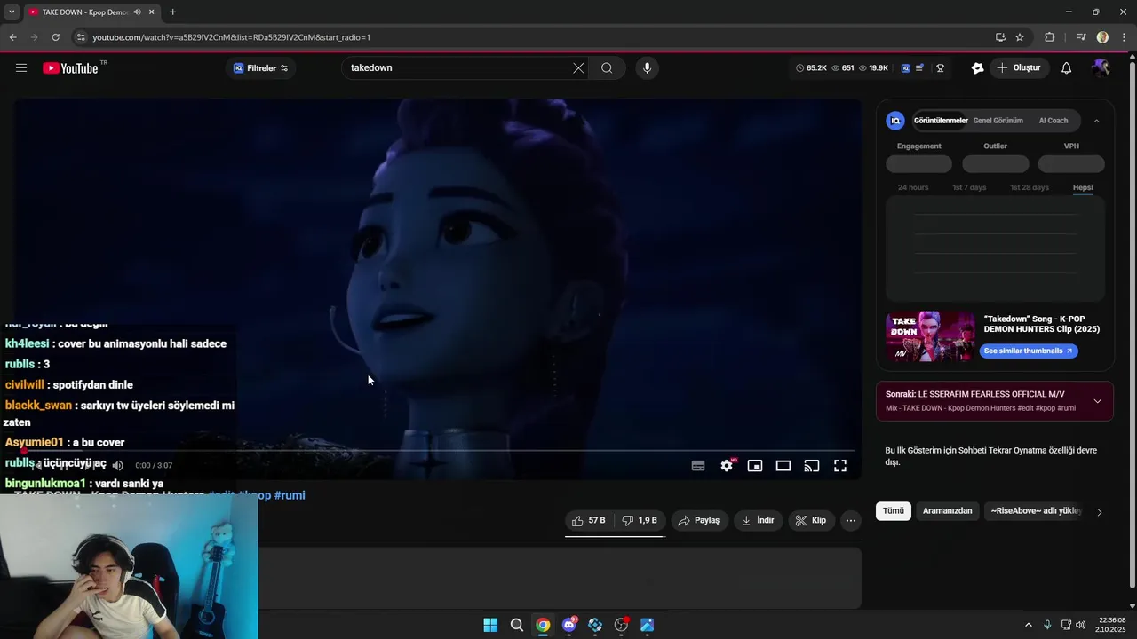This screenshot has width=1137, height=639.
Task: Go to YouTube home via logo
Action: pos(70,68)
